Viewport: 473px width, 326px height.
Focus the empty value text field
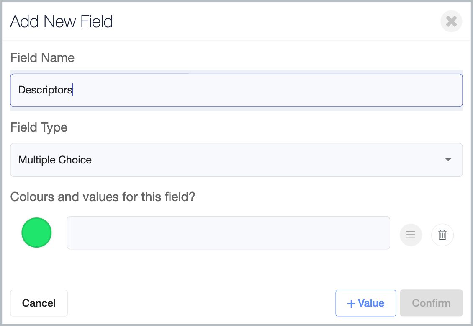228,233
